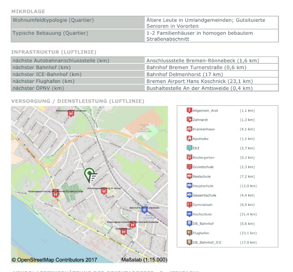The image size is (293, 272).
Task: Select 'Bushaltestelle An der Amtsweide (0,4 km)' value
Action: point(199,88)
